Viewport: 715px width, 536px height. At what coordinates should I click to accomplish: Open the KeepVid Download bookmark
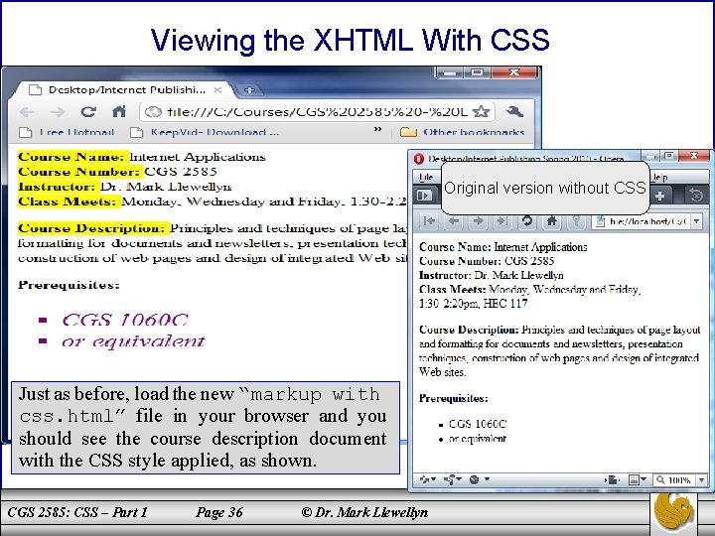[205, 133]
